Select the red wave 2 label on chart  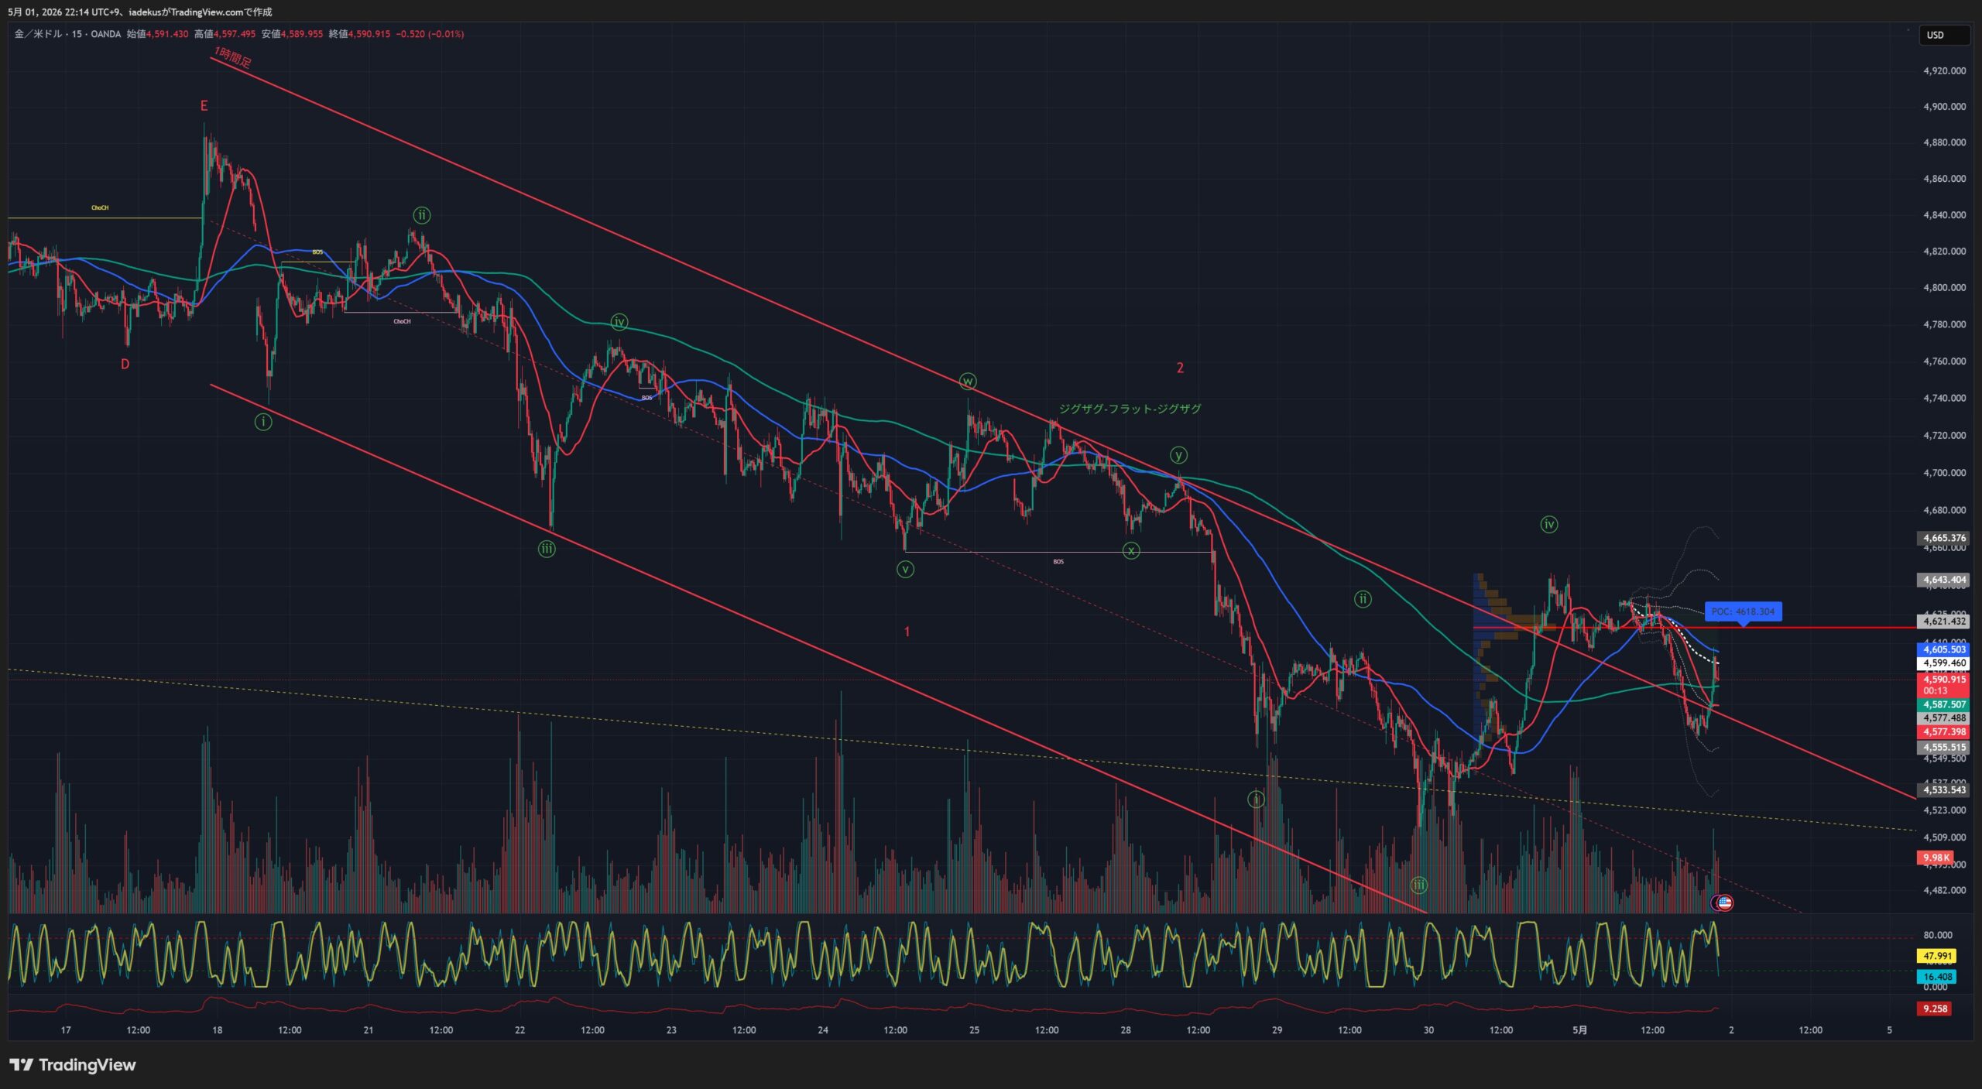(1180, 368)
